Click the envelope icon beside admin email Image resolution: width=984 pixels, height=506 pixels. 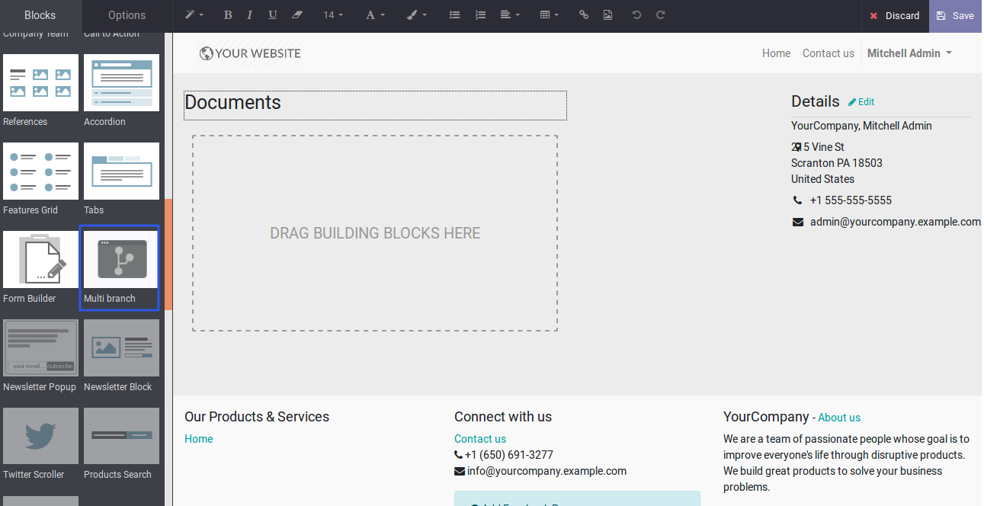[797, 222]
